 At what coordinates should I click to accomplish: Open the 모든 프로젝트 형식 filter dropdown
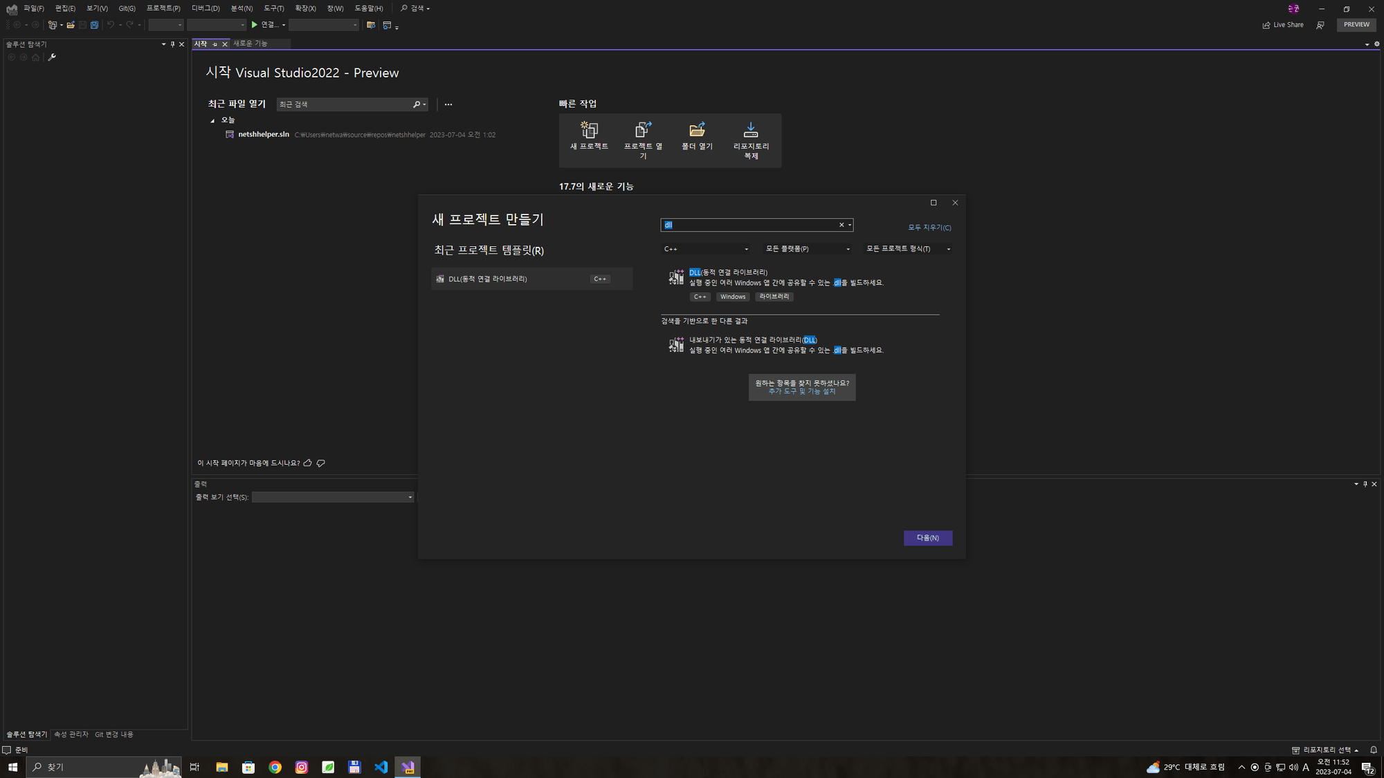(908, 249)
